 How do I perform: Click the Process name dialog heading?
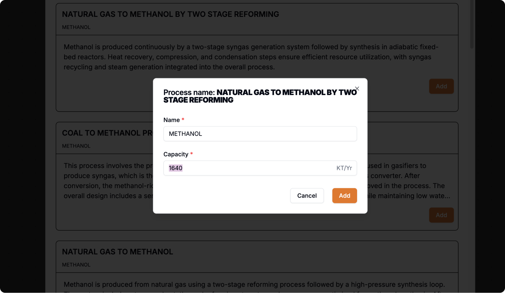click(x=260, y=96)
